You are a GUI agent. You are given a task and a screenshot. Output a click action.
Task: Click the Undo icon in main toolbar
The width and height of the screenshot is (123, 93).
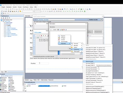tap(65, 9)
